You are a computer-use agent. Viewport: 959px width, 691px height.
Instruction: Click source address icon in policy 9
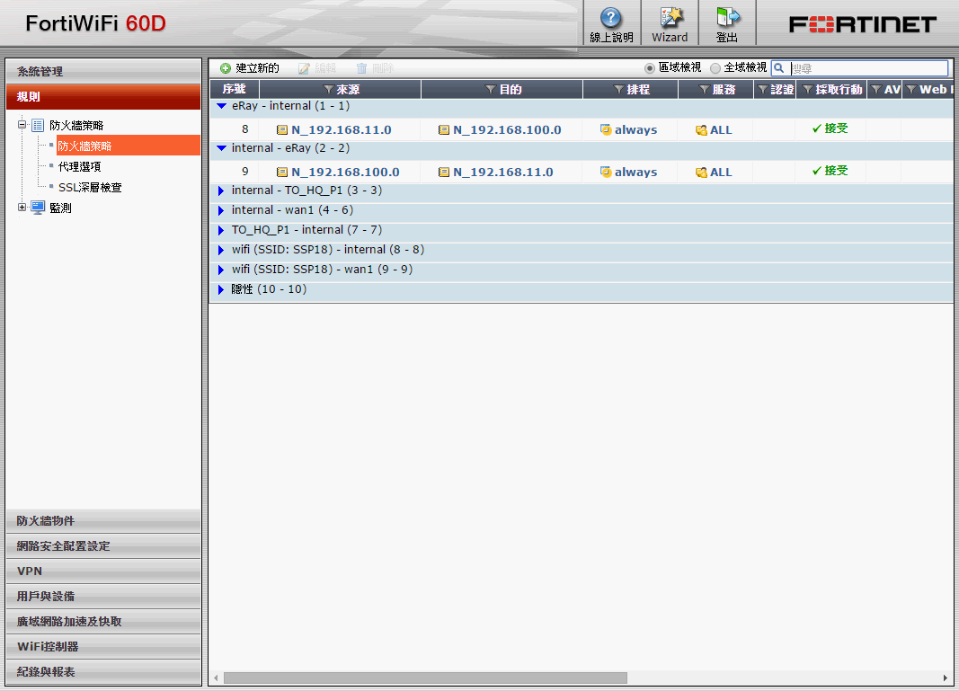282,172
